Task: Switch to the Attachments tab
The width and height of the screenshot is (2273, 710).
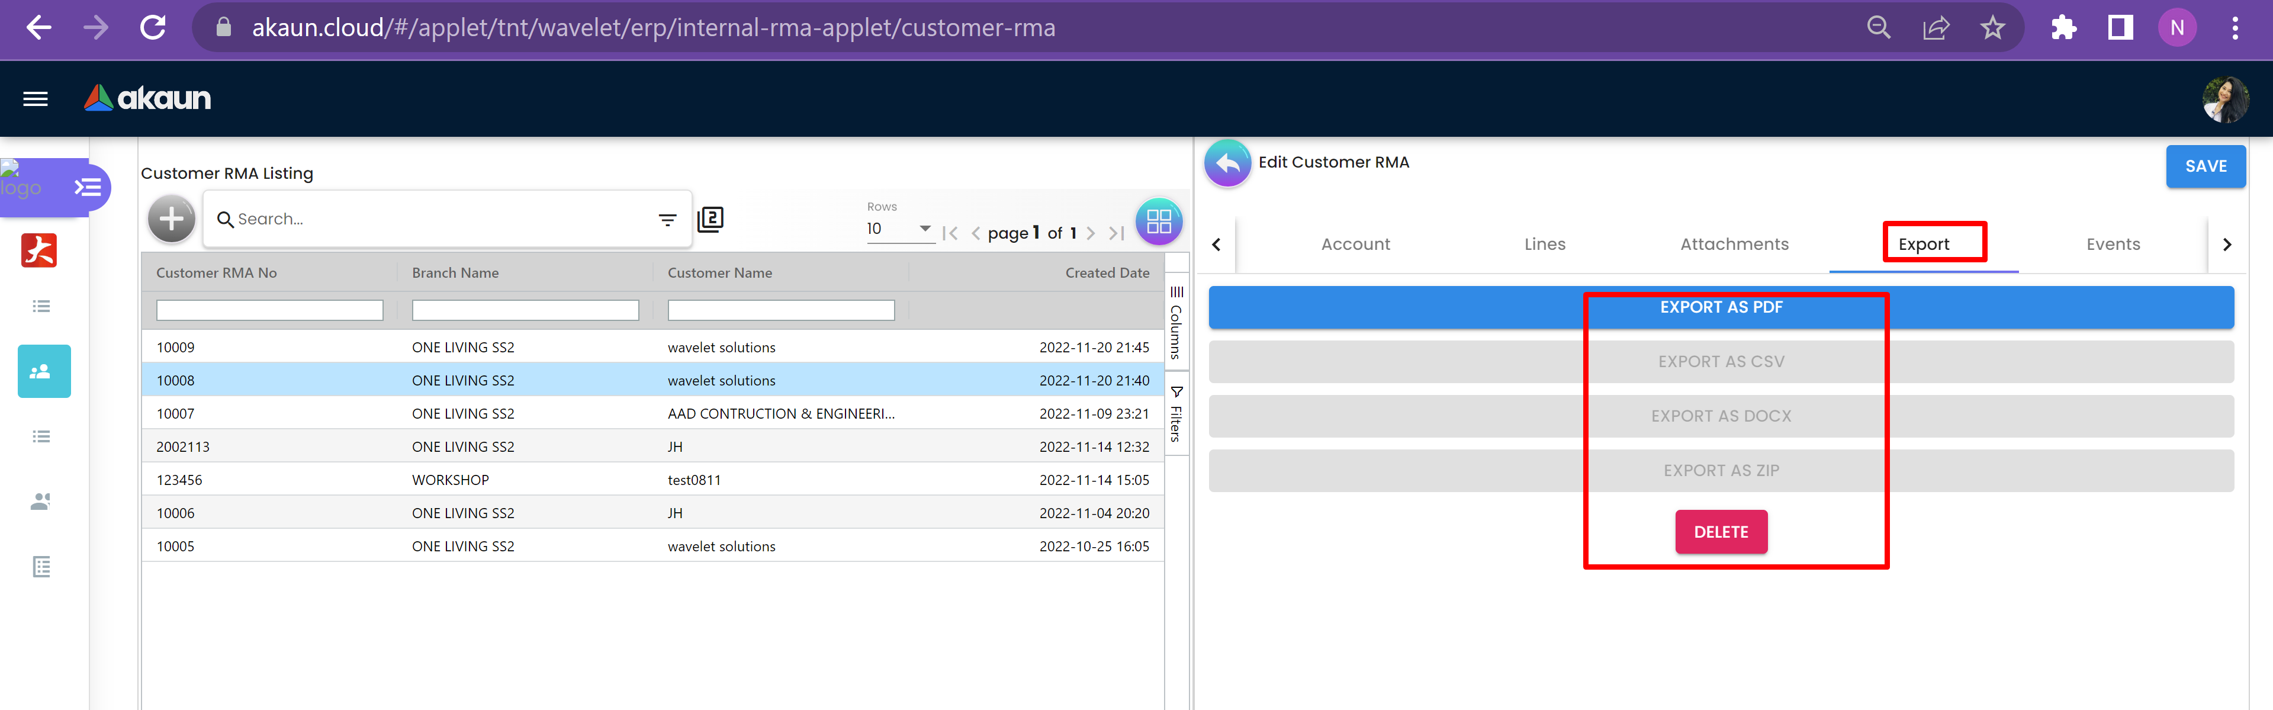Action: [x=1734, y=245]
